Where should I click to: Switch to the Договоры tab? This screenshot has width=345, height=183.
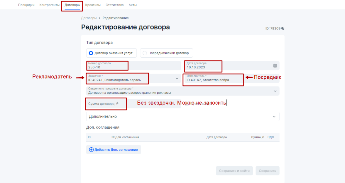(x=72, y=5)
